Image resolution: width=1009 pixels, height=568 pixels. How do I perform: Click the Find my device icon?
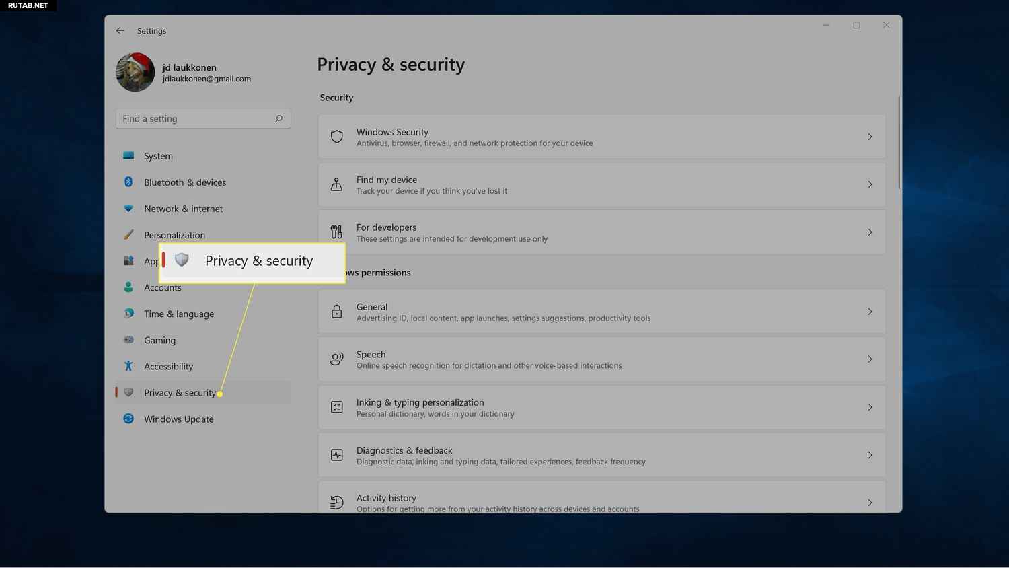pyautogui.click(x=337, y=184)
